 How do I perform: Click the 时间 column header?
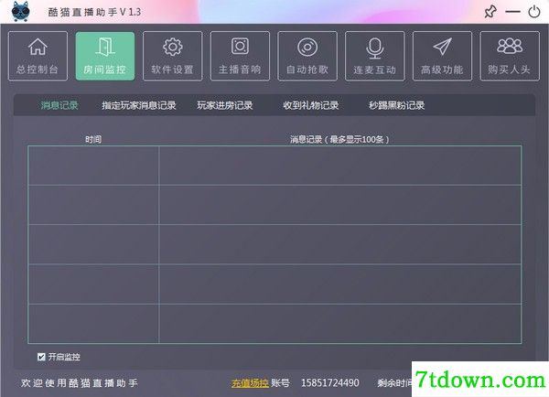(x=93, y=139)
